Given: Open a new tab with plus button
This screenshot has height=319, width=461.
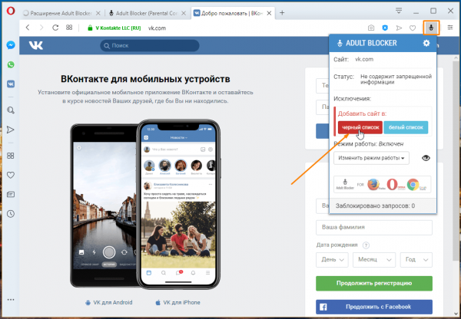Looking at the screenshot, I should click(x=282, y=13).
